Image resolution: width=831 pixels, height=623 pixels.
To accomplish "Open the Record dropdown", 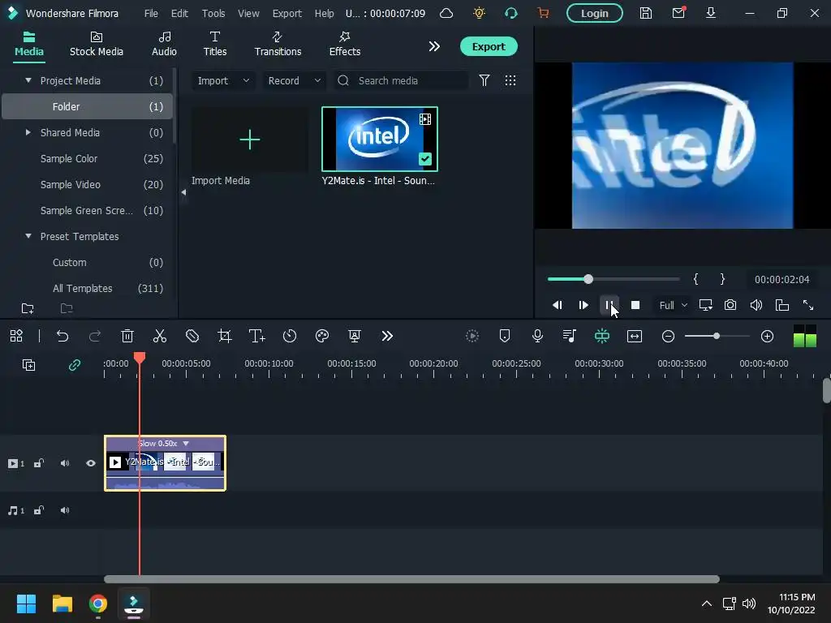I will (x=294, y=80).
